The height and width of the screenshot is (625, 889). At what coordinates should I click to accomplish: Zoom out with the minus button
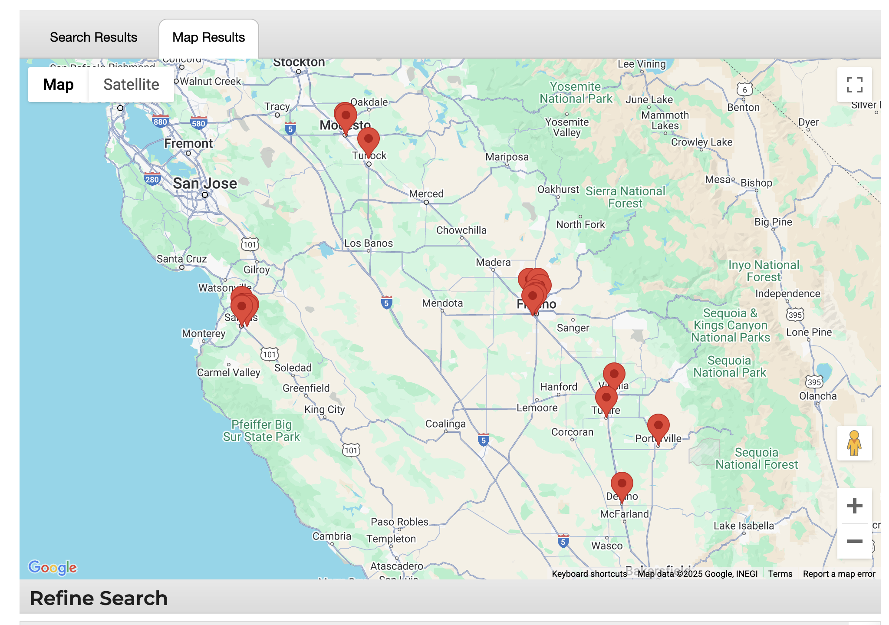tap(854, 541)
